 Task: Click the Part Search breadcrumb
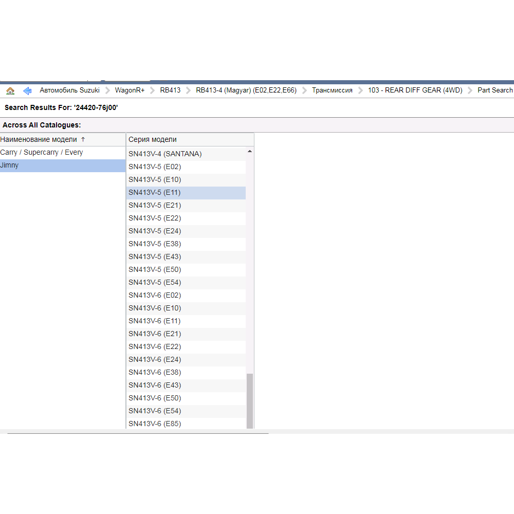(x=494, y=90)
